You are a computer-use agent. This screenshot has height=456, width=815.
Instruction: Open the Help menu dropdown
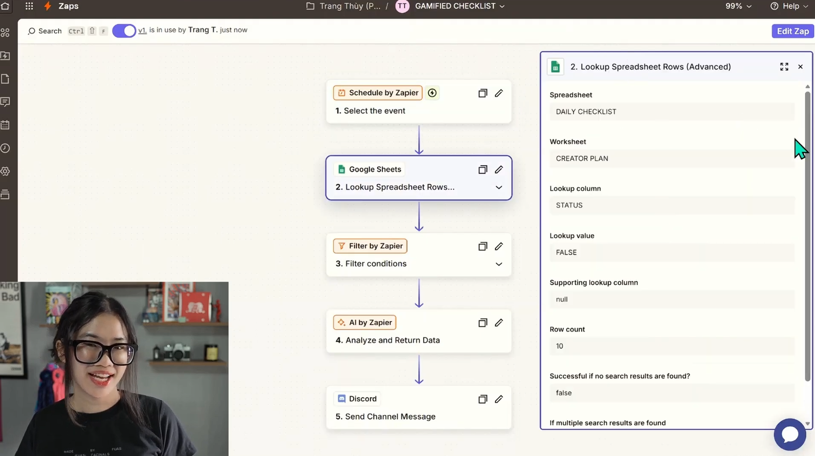(x=789, y=6)
